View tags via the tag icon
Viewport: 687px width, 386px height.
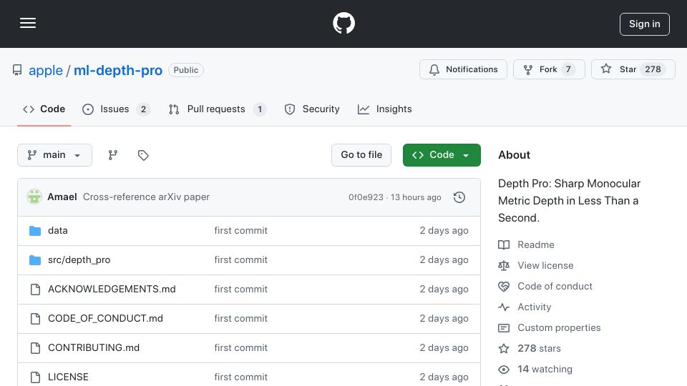point(143,155)
